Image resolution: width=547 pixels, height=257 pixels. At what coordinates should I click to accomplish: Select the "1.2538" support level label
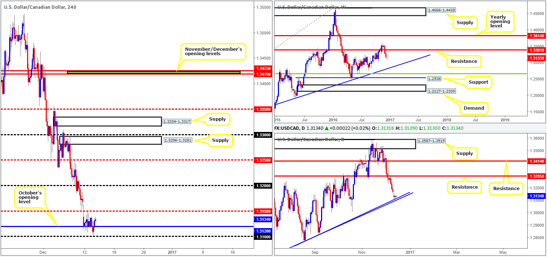(x=434, y=78)
